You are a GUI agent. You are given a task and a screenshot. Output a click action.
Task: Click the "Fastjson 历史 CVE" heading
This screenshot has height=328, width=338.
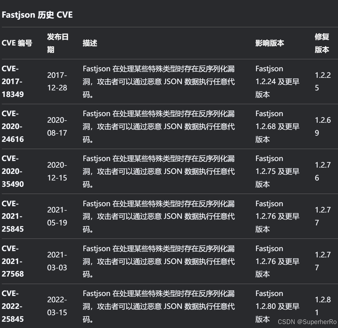(x=37, y=15)
